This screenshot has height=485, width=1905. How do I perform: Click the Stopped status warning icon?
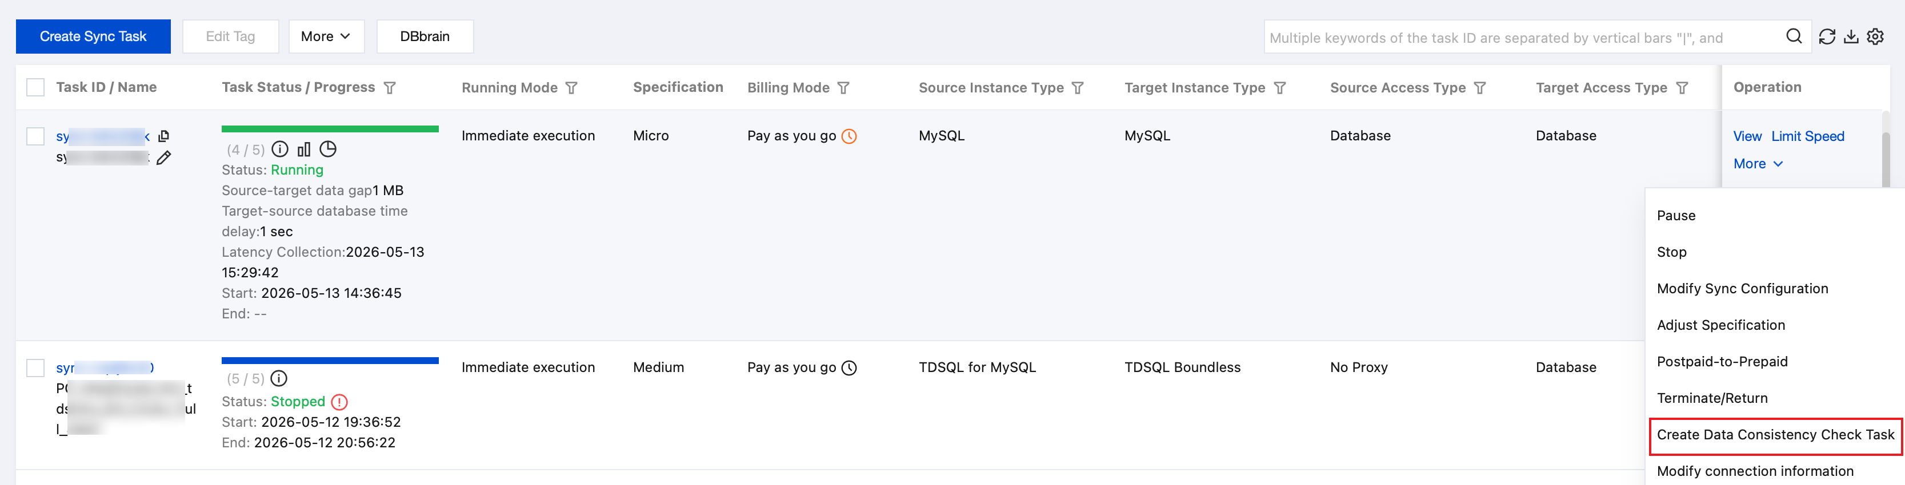tap(339, 402)
